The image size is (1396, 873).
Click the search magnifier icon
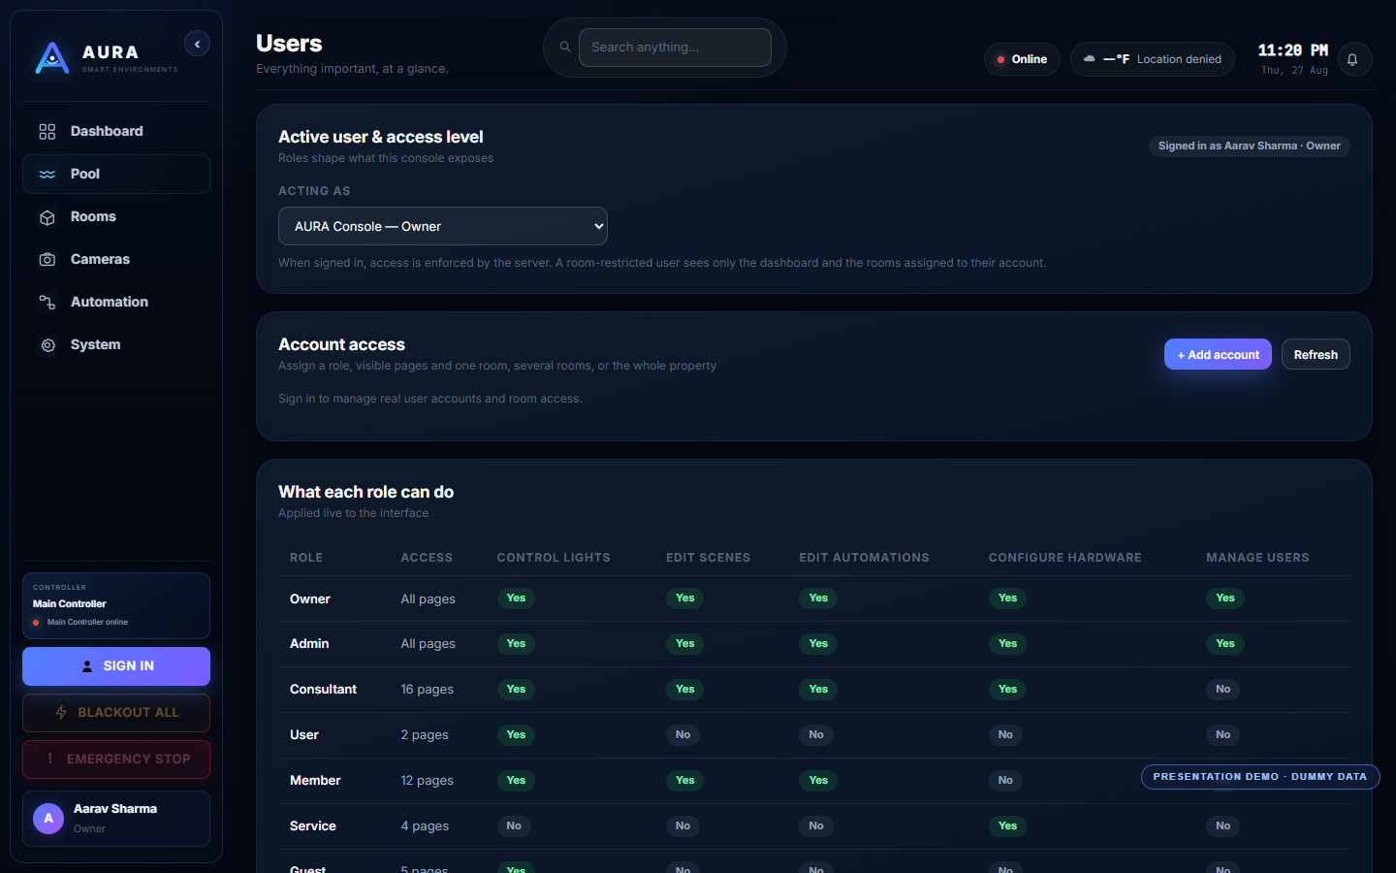pos(565,47)
